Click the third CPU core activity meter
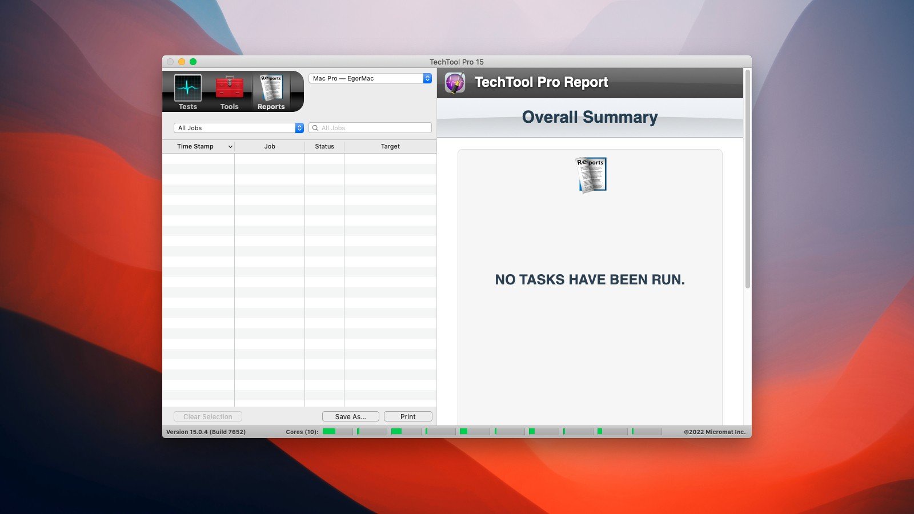This screenshot has height=514, width=914. pyautogui.click(x=406, y=432)
